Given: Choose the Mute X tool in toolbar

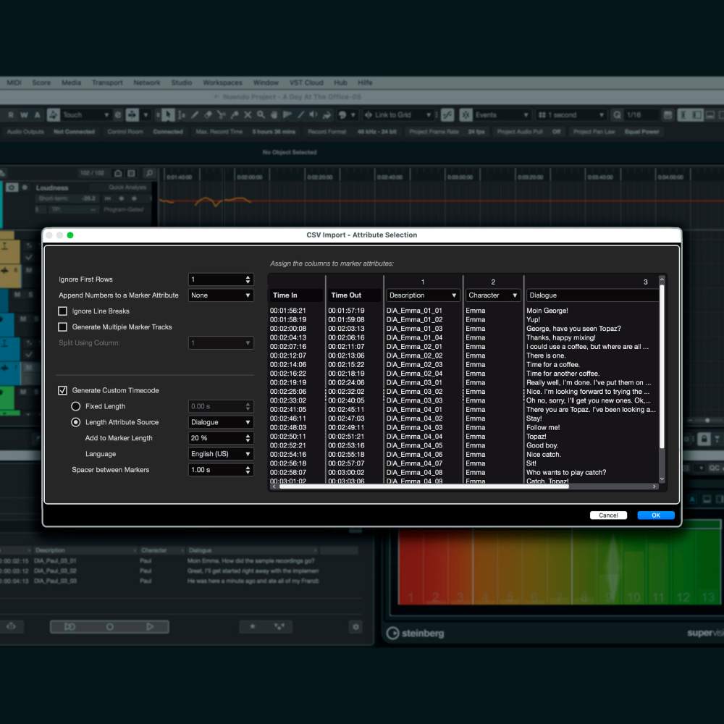Looking at the screenshot, I should pos(248,114).
